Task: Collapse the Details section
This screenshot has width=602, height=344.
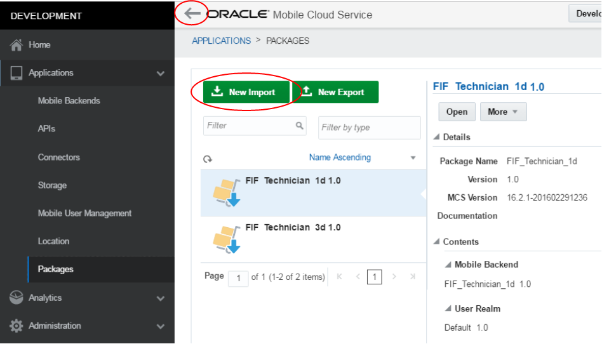Action: 436,136
